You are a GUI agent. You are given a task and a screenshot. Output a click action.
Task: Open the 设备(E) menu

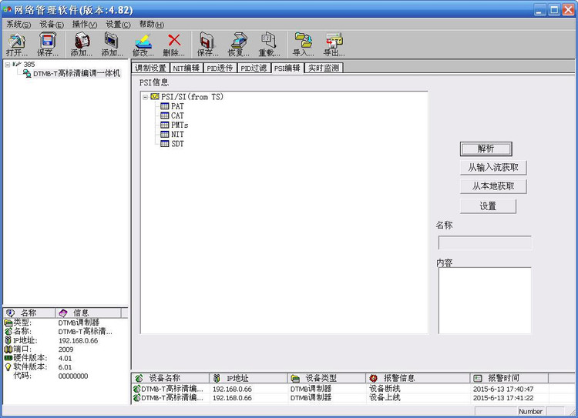pyautogui.click(x=52, y=25)
